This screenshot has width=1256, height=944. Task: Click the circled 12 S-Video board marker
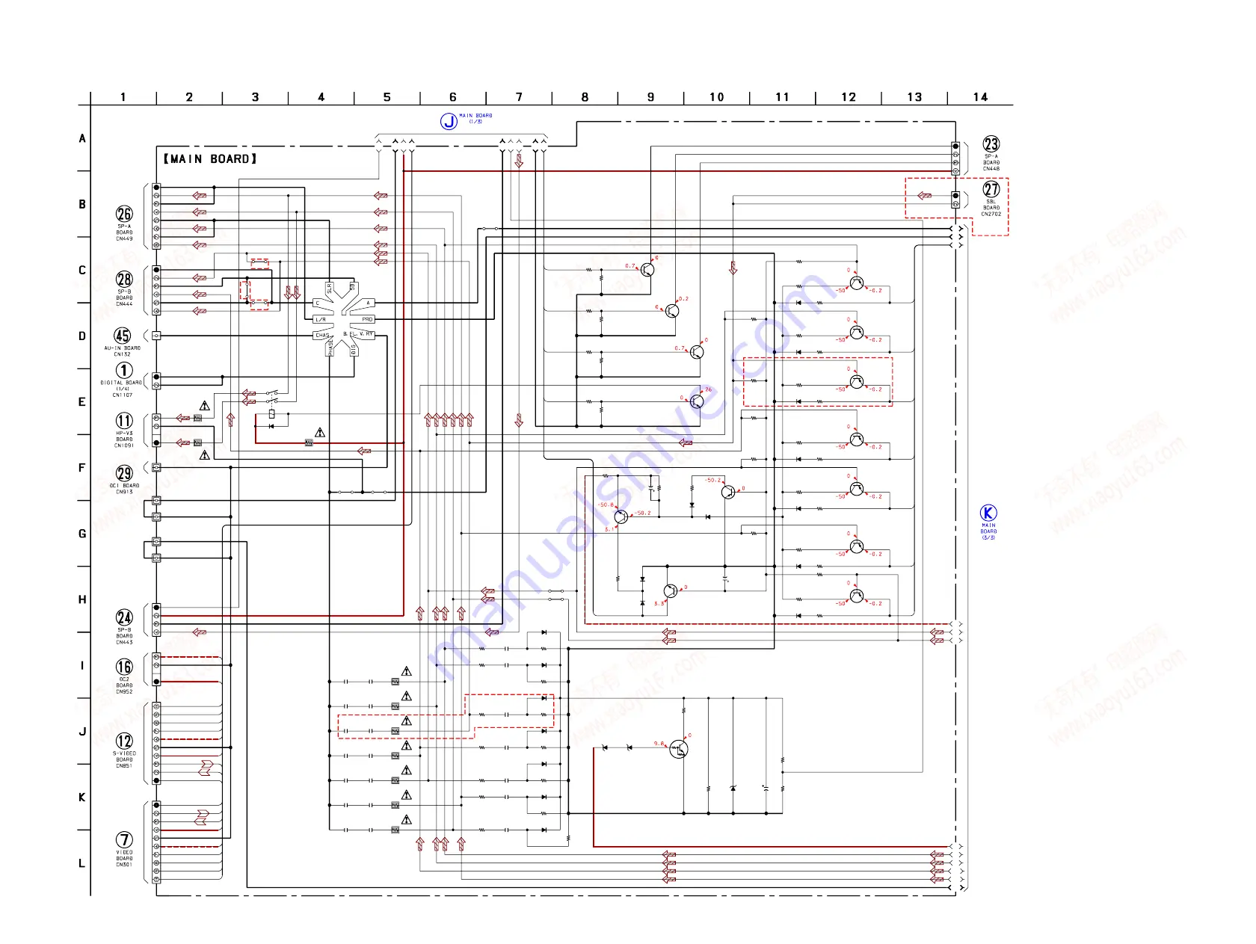(x=124, y=741)
